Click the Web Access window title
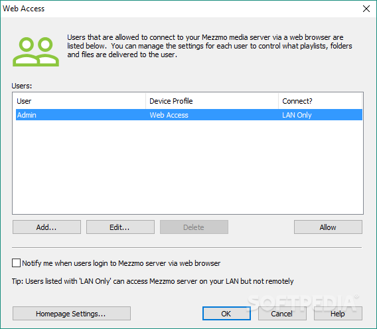The image size is (377, 329). tap(23, 9)
